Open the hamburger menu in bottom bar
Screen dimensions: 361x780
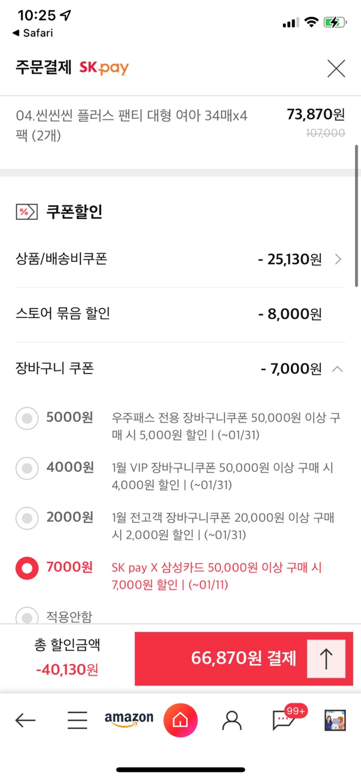[77, 721]
